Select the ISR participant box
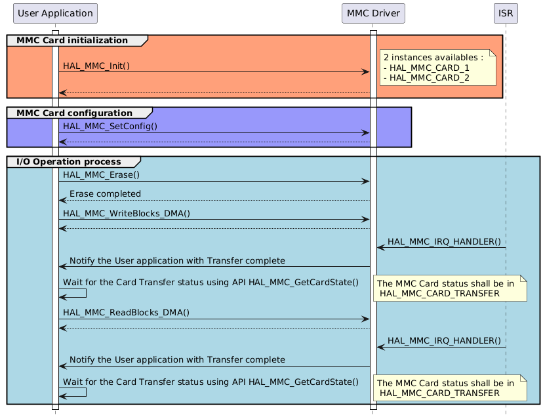The image size is (543, 419). (x=506, y=14)
